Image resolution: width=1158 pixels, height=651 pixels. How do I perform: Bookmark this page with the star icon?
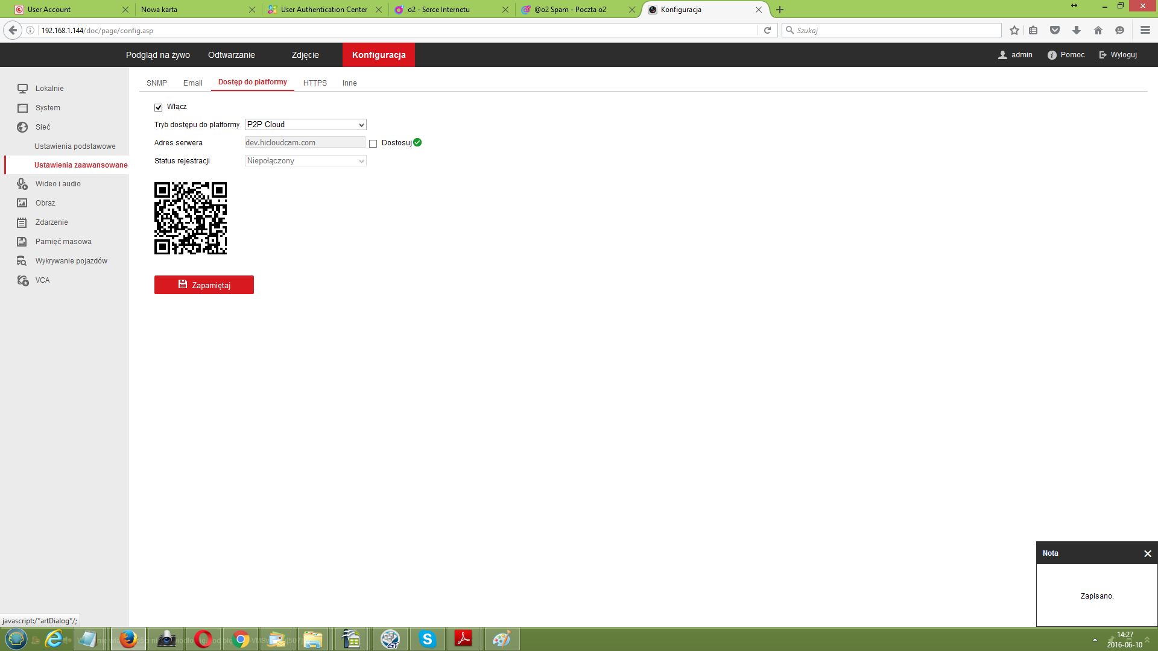pos(1014,30)
